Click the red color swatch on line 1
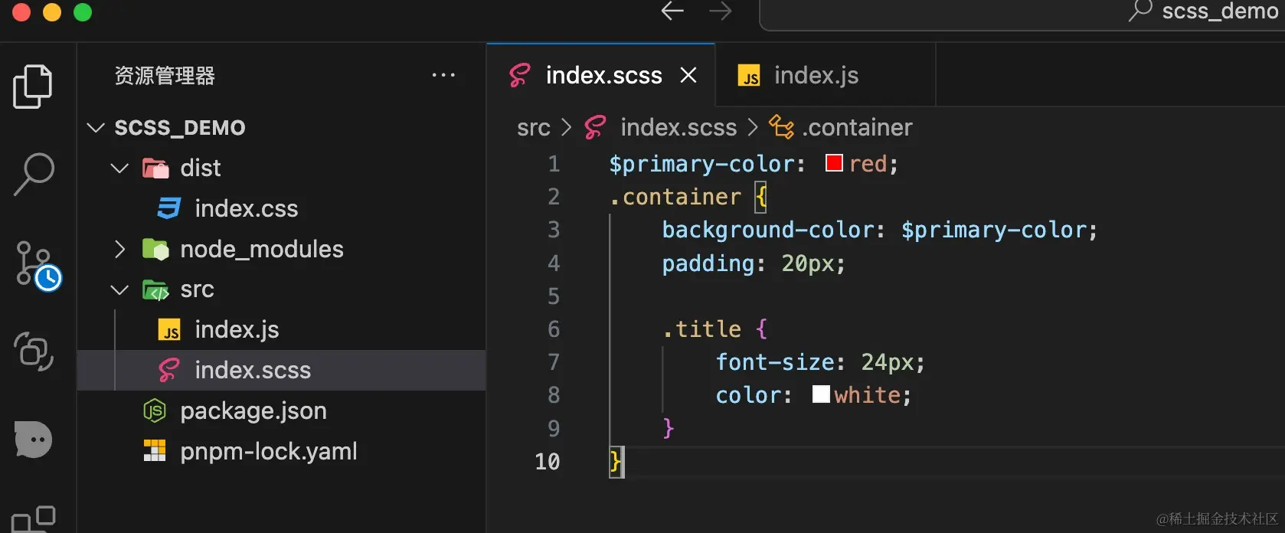The height and width of the screenshot is (533, 1285). pos(834,163)
